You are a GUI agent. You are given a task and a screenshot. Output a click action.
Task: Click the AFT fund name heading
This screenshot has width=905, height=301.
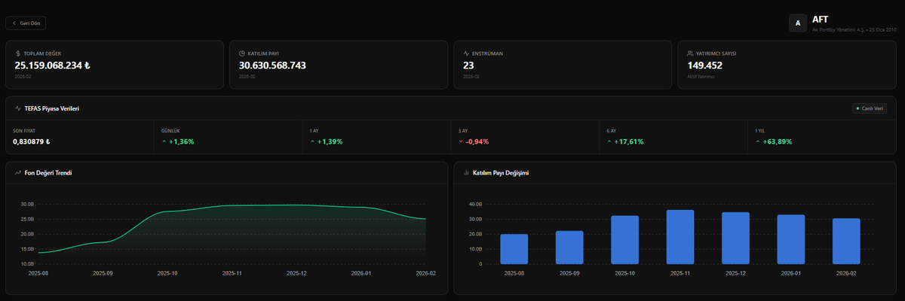[x=820, y=19]
